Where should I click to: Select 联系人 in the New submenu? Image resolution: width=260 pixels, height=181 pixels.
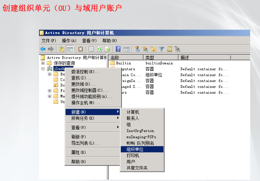tap(142, 118)
